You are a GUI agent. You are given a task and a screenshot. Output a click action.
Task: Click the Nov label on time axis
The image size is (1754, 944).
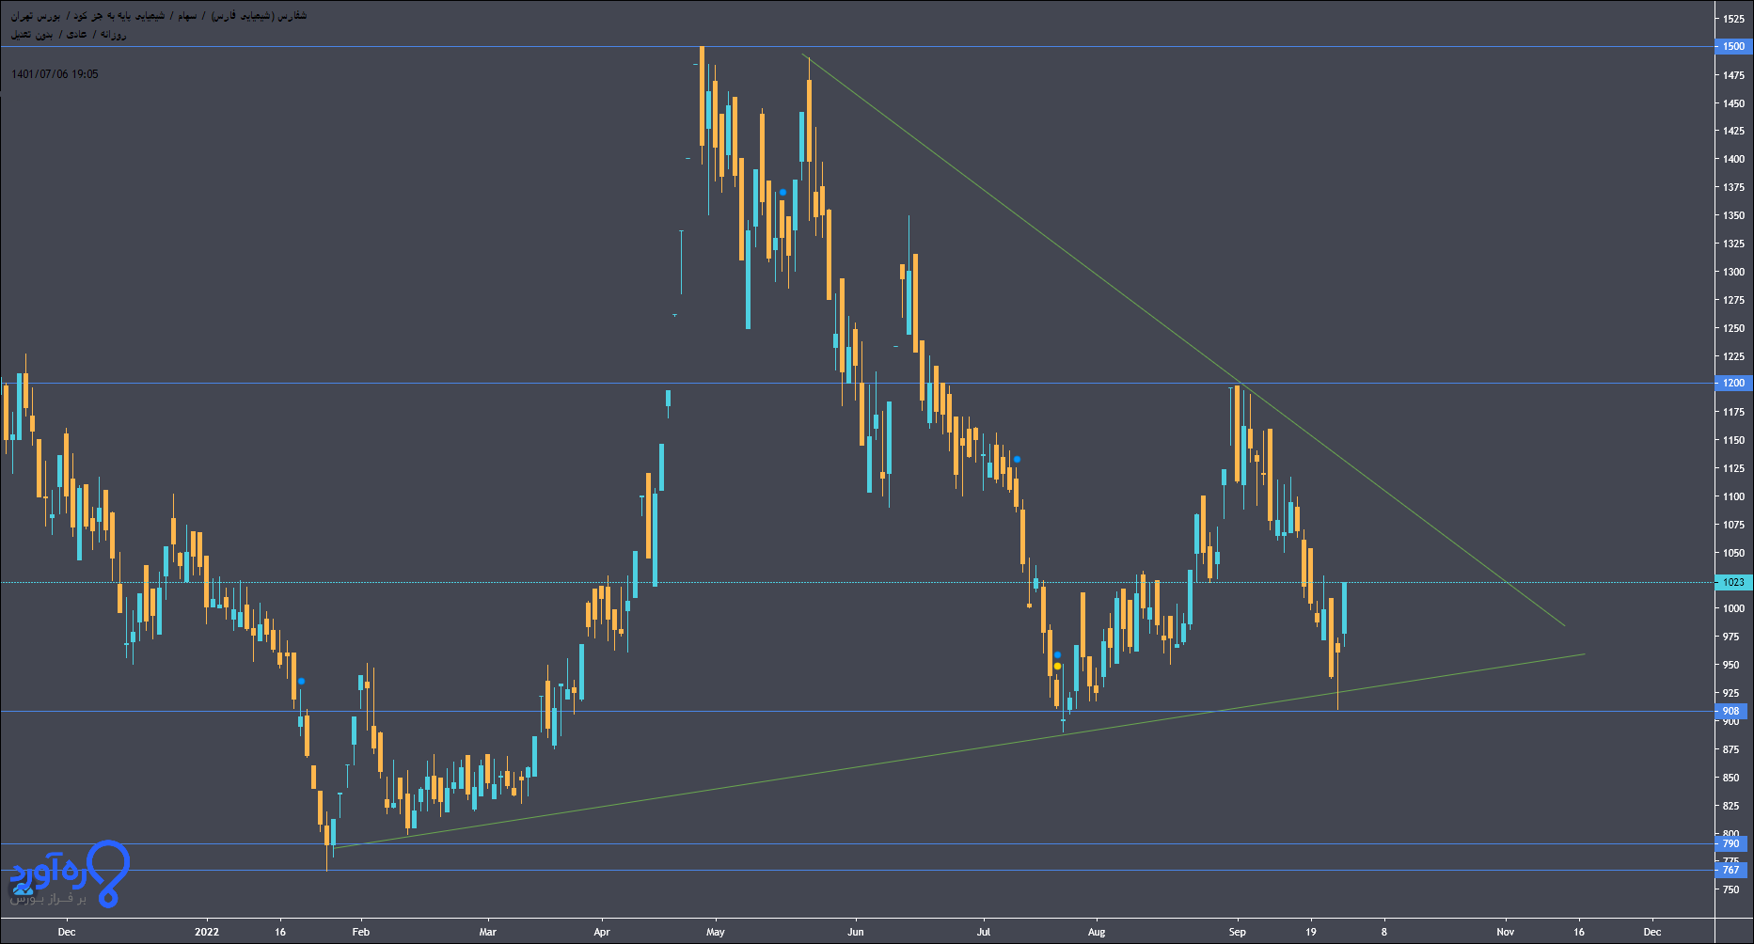click(x=1506, y=932)
